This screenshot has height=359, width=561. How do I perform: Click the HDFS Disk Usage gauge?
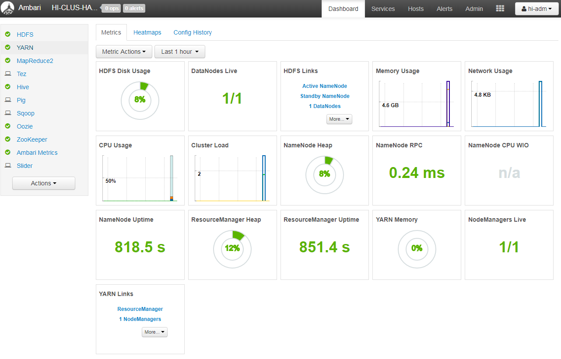coord(140,100)
